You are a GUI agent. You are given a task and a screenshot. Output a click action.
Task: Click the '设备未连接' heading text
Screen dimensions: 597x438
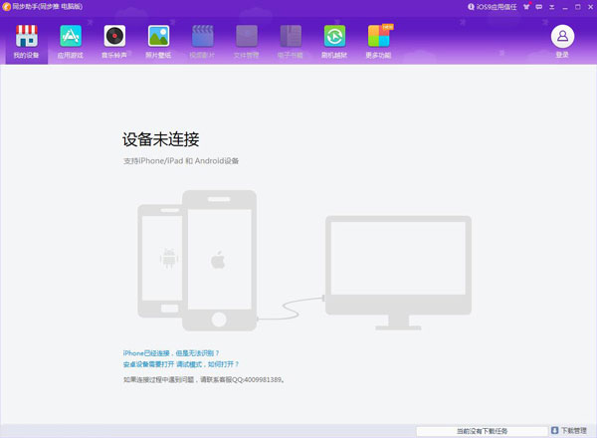pos(160,139)
